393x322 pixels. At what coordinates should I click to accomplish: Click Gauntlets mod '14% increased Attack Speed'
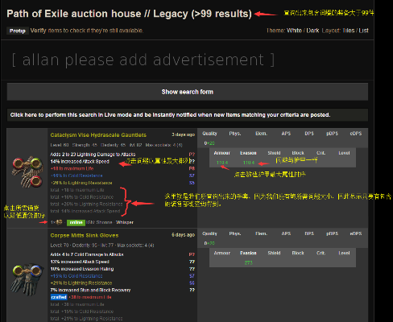click(x=80, y=161)
